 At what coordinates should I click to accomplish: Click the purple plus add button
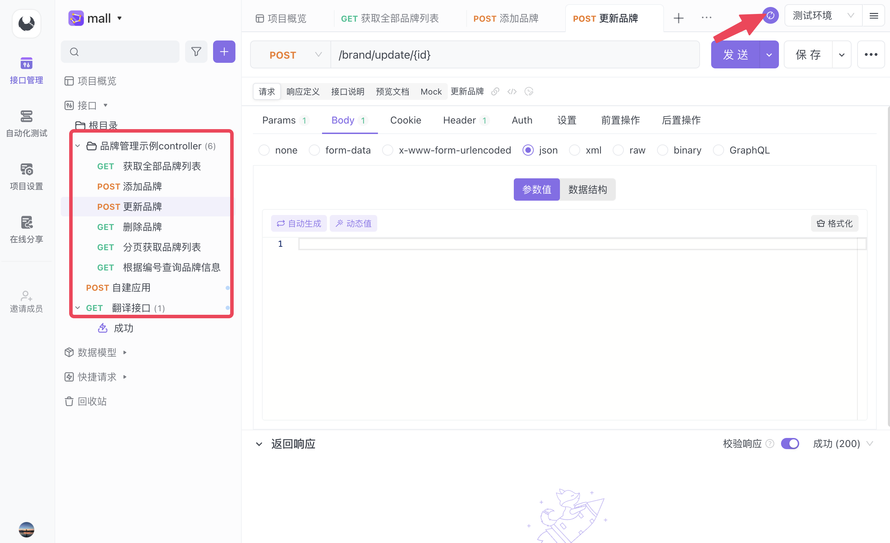(x=224, y=52)
